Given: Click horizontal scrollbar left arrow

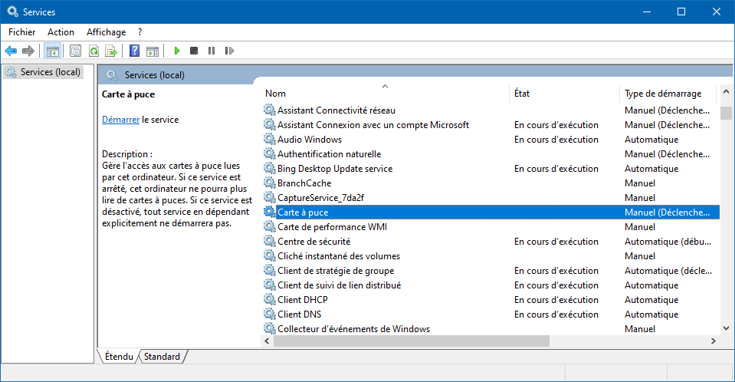Looking at the screenshot, I should 267,341.
